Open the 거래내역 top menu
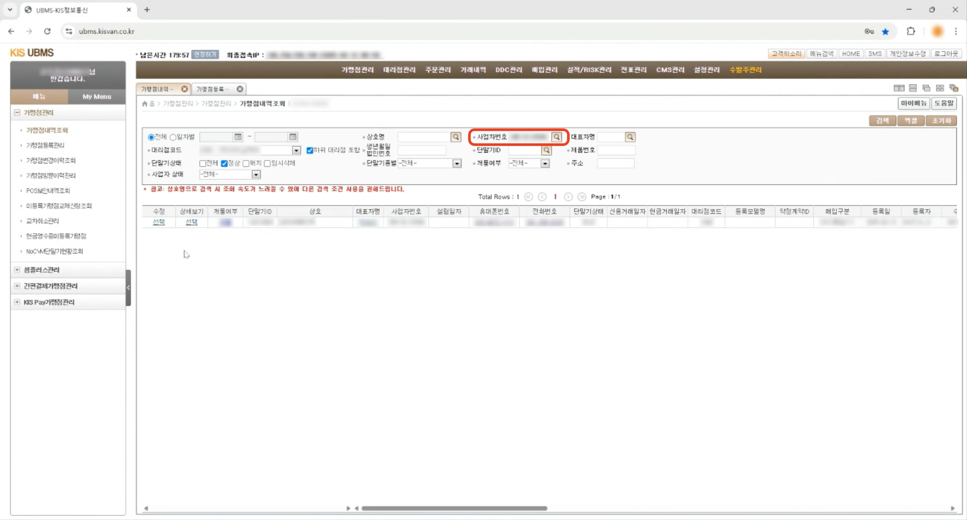 point(473,70)
